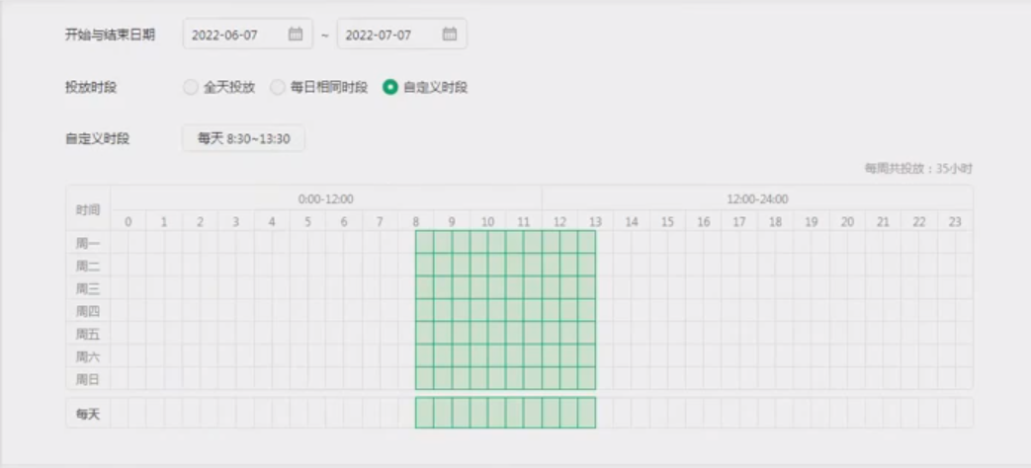Viewport: 1031px width, 468px height.
Task: Click the 时间 header cell
Action: point(88,209)
